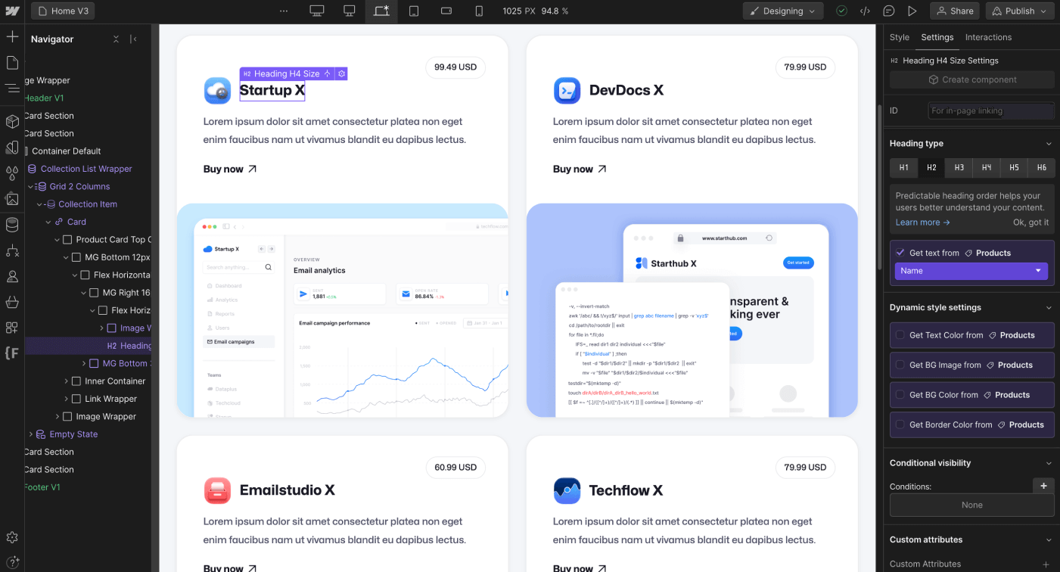Switch to the Style tab
The width and height of the screenshot is (1060, 572).
(900, 37)
